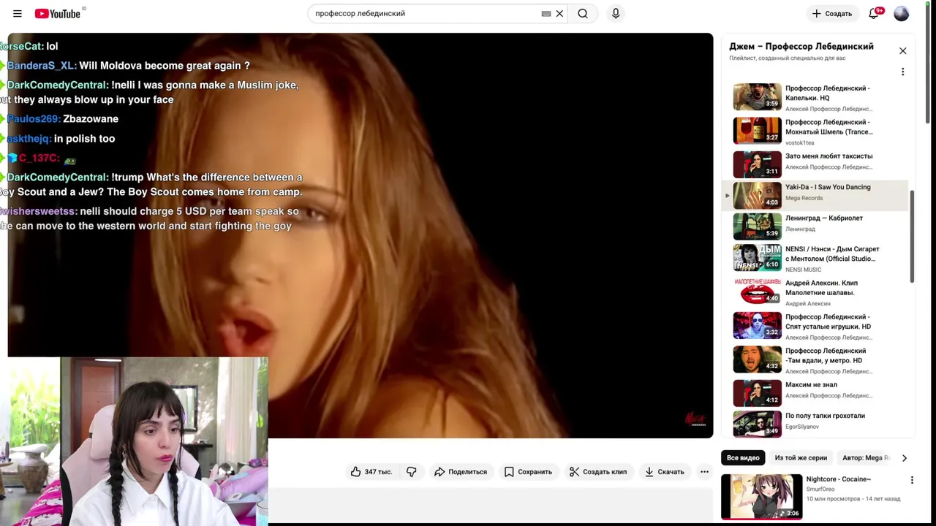Save the video with Сохранить button
936x526 pixels.
click(528, 472)
